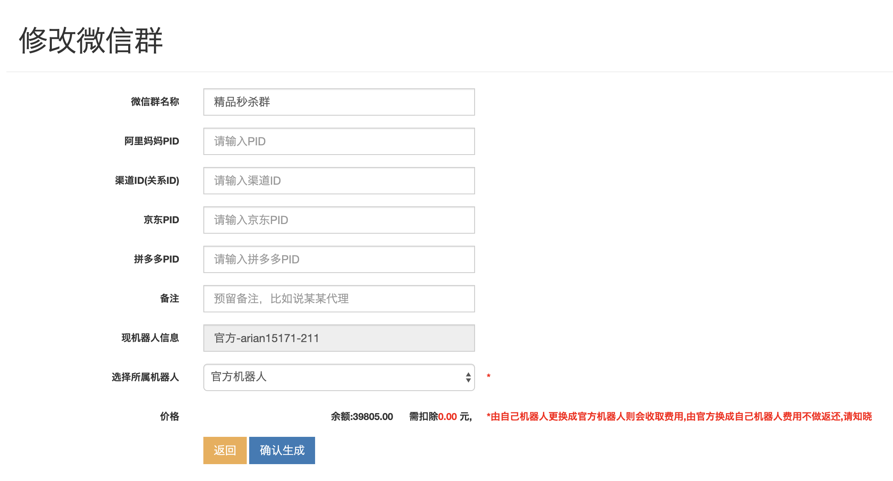Click the 阿里妈妈PID label
Viewport: 893px width, 481px height.
pyautogui.click(x=152, y=141)
